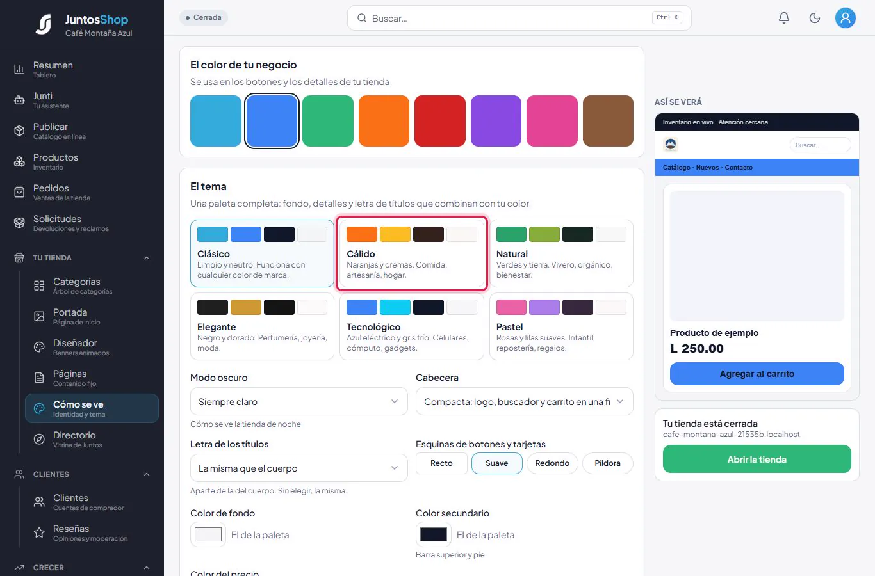Select the Píldora corner style
Screen dimensions: 875x576
(607, 463)
